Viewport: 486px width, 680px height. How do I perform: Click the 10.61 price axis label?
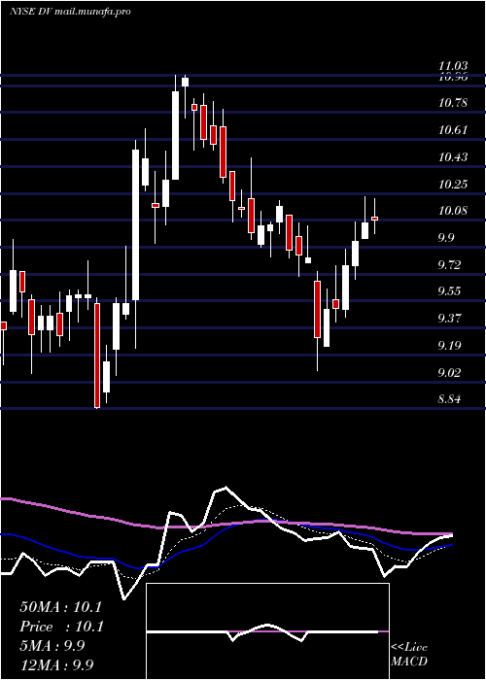453,130
